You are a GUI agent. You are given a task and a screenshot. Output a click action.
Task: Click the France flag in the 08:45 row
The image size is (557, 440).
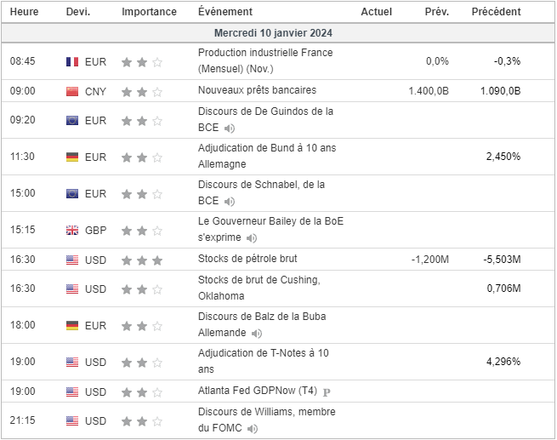click(72, 62)
